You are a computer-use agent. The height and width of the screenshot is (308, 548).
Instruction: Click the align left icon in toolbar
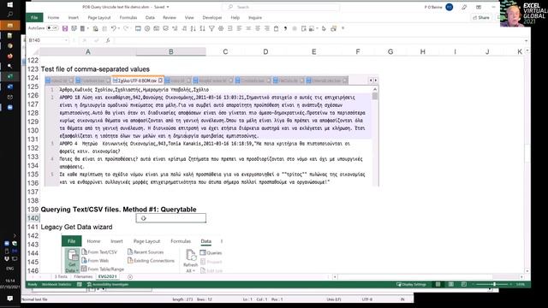239,28
